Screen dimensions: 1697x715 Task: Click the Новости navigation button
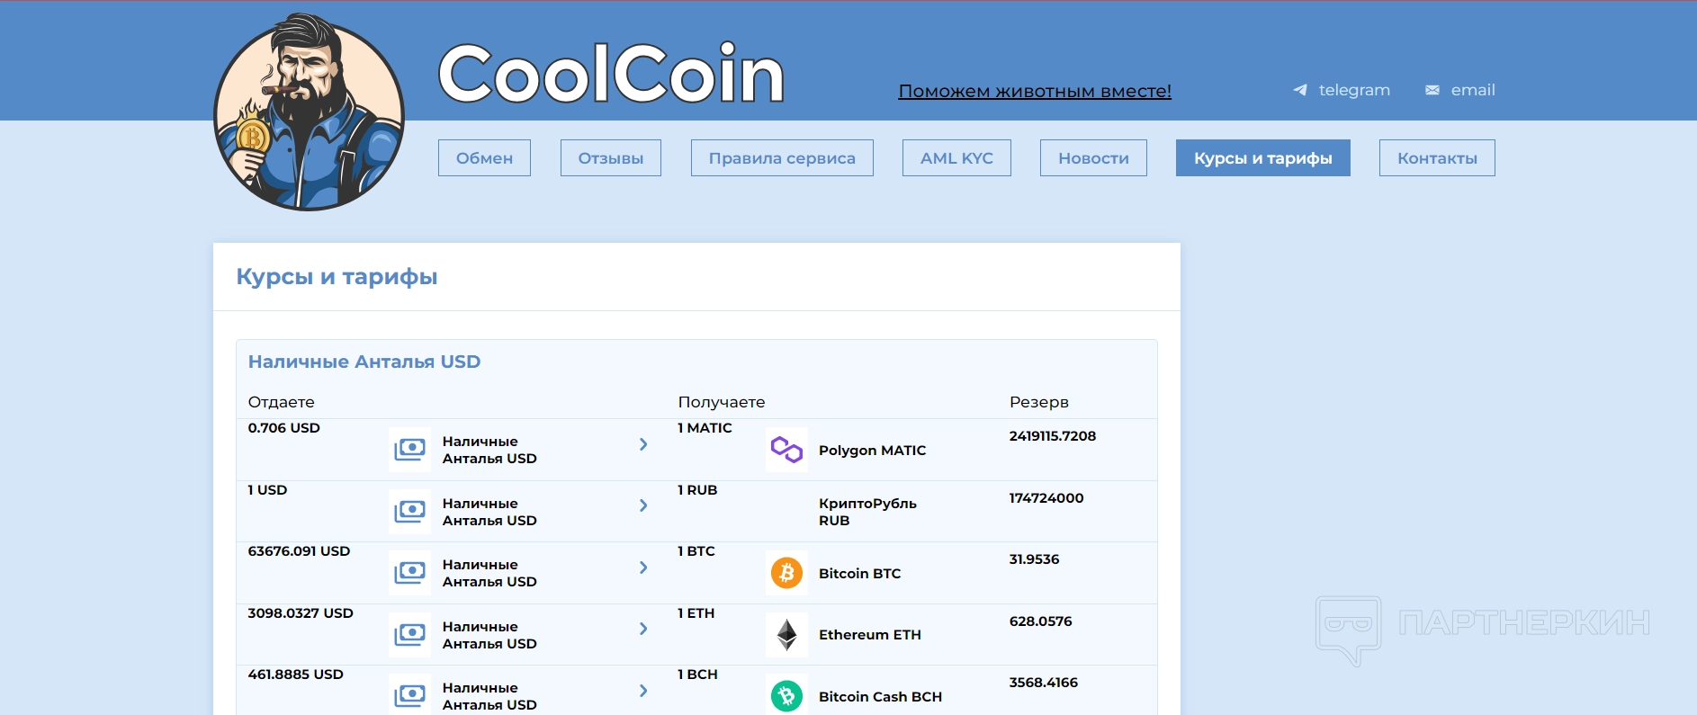point(1093,158)
